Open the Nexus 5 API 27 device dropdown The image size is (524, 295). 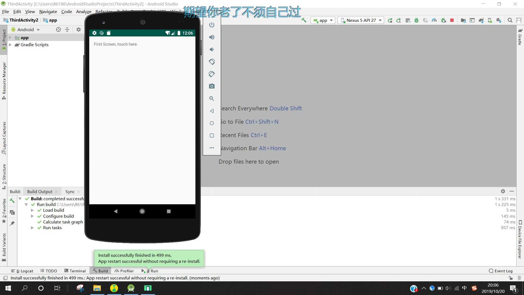(x=361, y=20)
